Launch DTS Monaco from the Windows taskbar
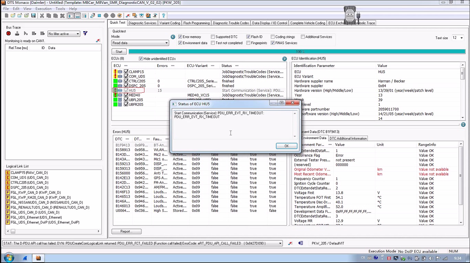Image resolution: width=470 pixels, height=263 pixels. click(x=38, y=258)
